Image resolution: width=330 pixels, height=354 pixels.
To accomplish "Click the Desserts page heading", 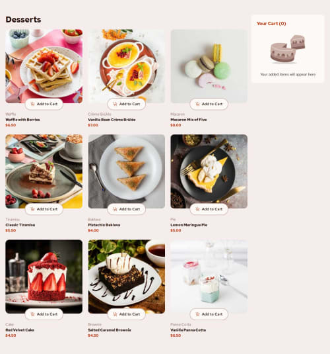I will pyautogui.click(x=23, y=19).
